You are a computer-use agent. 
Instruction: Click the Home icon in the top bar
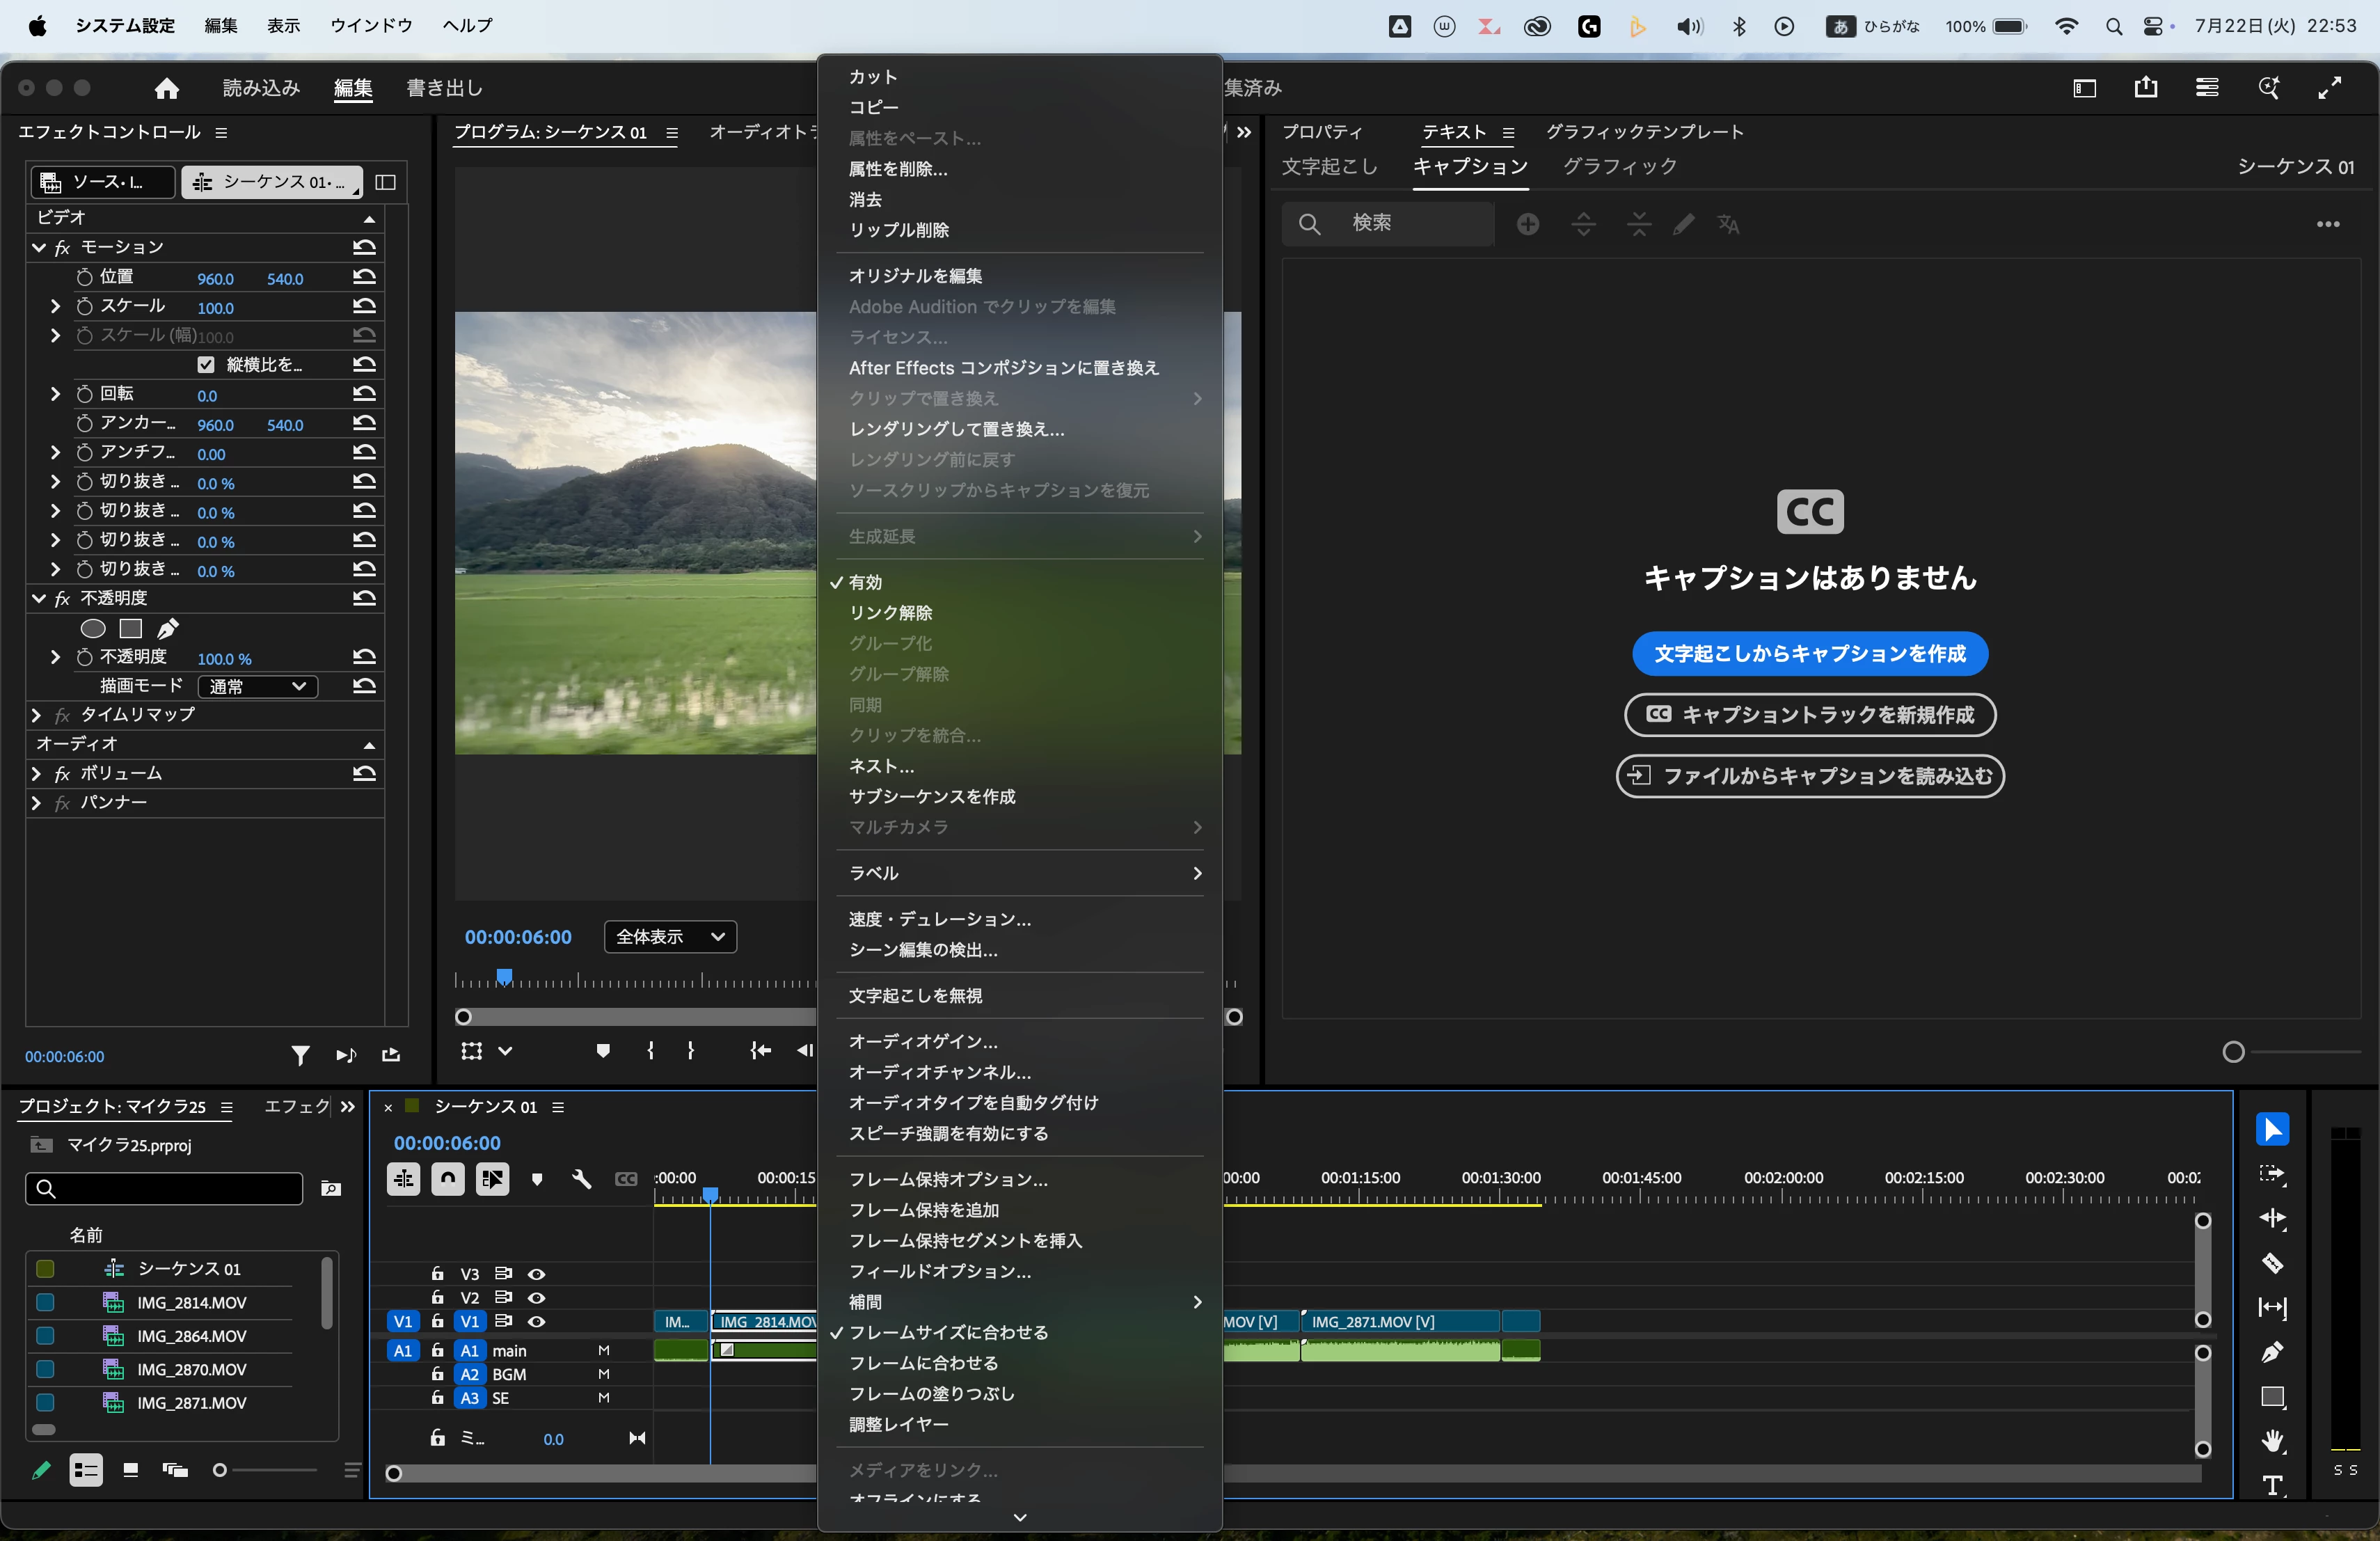coord(166,88)
